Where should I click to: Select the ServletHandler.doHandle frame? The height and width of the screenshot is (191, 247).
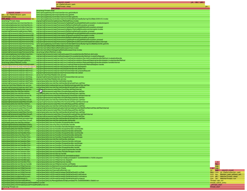(x=123, y=121)
